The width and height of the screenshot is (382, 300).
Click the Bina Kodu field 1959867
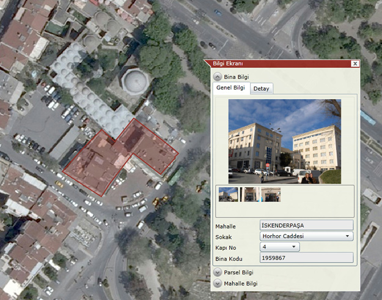click(306, 258)
